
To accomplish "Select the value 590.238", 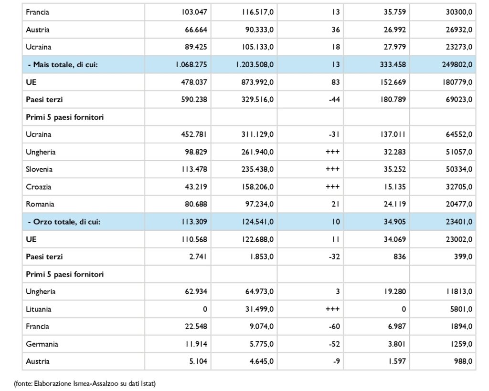I will 194,100.
